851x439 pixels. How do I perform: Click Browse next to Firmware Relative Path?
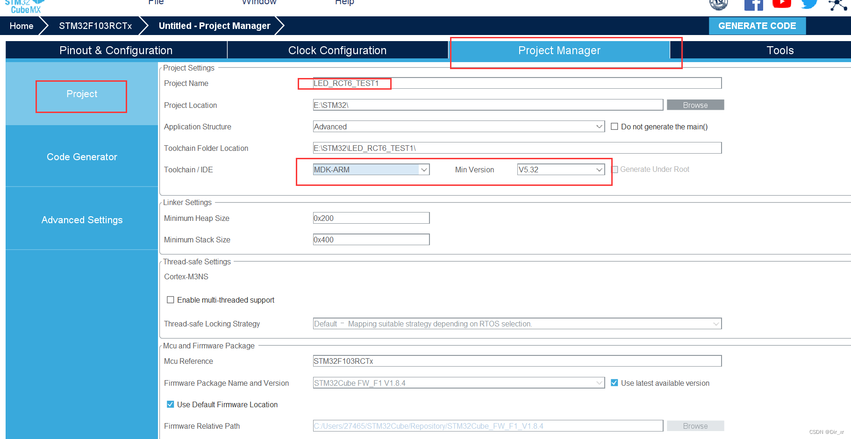pyautogui.click(x=695, y=426)
